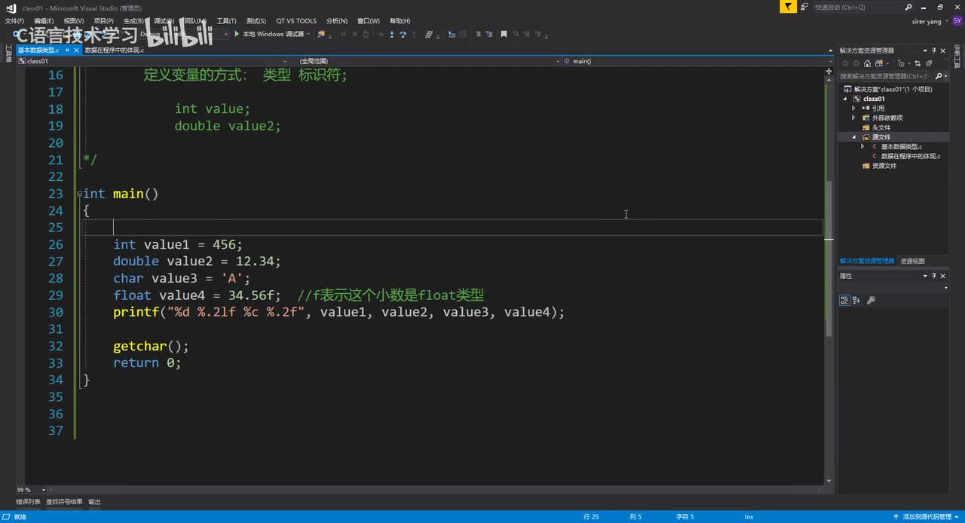Click Visual Studio logo icon in title bar

11,8
